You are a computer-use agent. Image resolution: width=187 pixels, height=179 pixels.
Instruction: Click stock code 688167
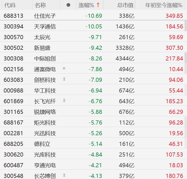click(x=13, y=123)
